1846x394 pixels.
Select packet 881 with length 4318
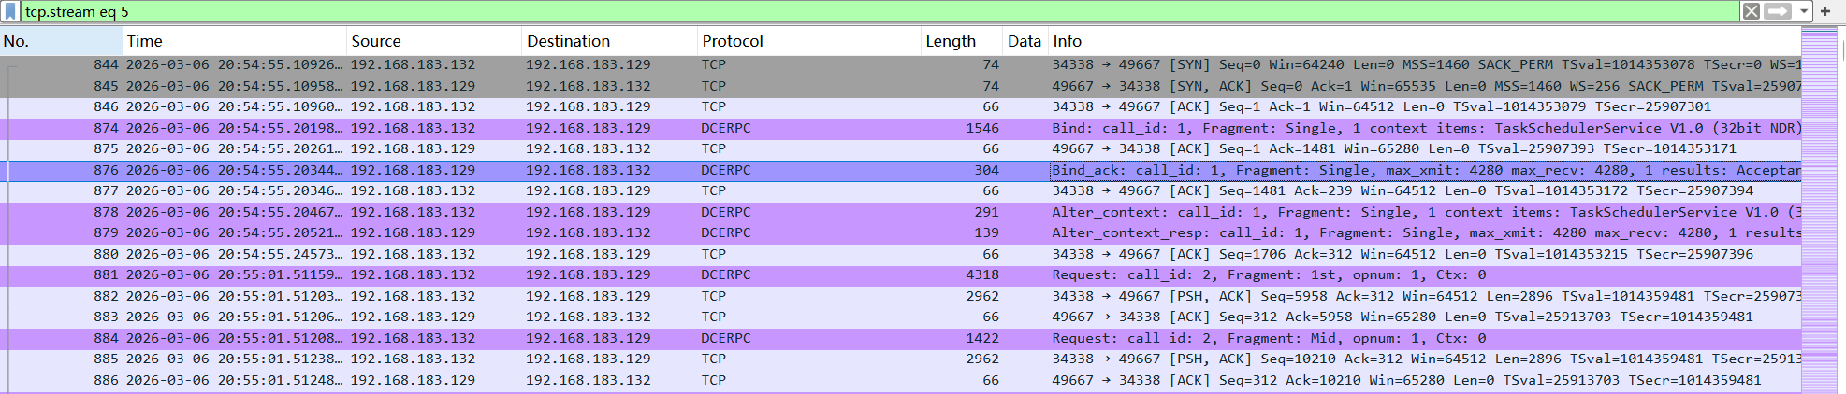pos(900,274)
